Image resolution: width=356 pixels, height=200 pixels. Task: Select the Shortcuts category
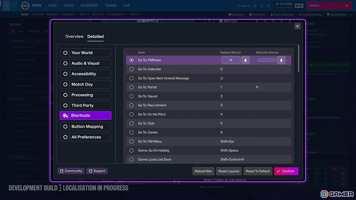tap(85, 116)
